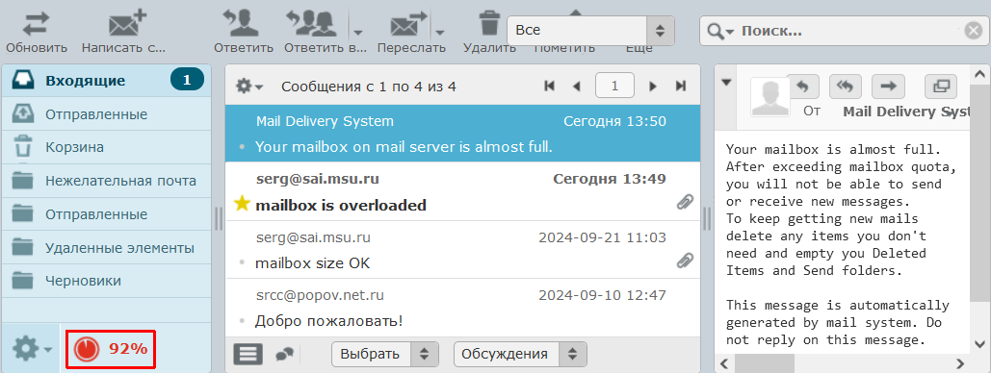The height and width of the screenshot is (373, 991).
Task: Click scroll-down arrow in preview pane
Action: pyautogui.click(x=980, y=343)
